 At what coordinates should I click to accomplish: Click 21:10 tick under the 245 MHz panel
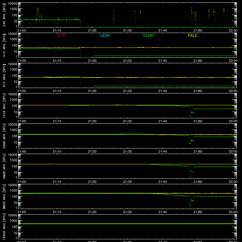tap(57, 31)
